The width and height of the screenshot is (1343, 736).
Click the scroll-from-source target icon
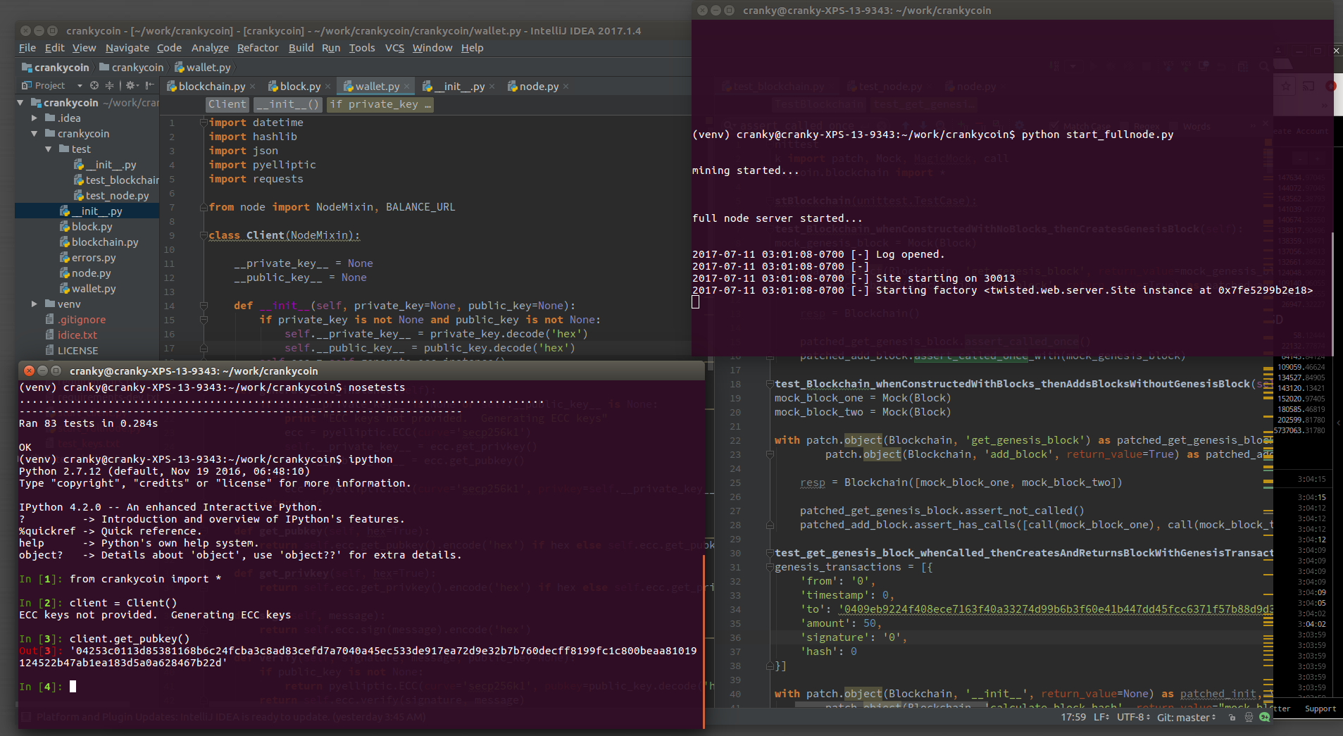[x=94, y=85]
